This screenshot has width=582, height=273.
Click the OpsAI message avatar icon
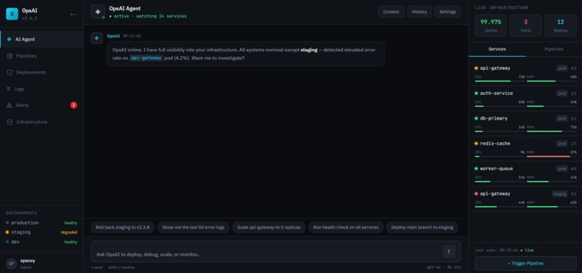click(x=97, y=38)
